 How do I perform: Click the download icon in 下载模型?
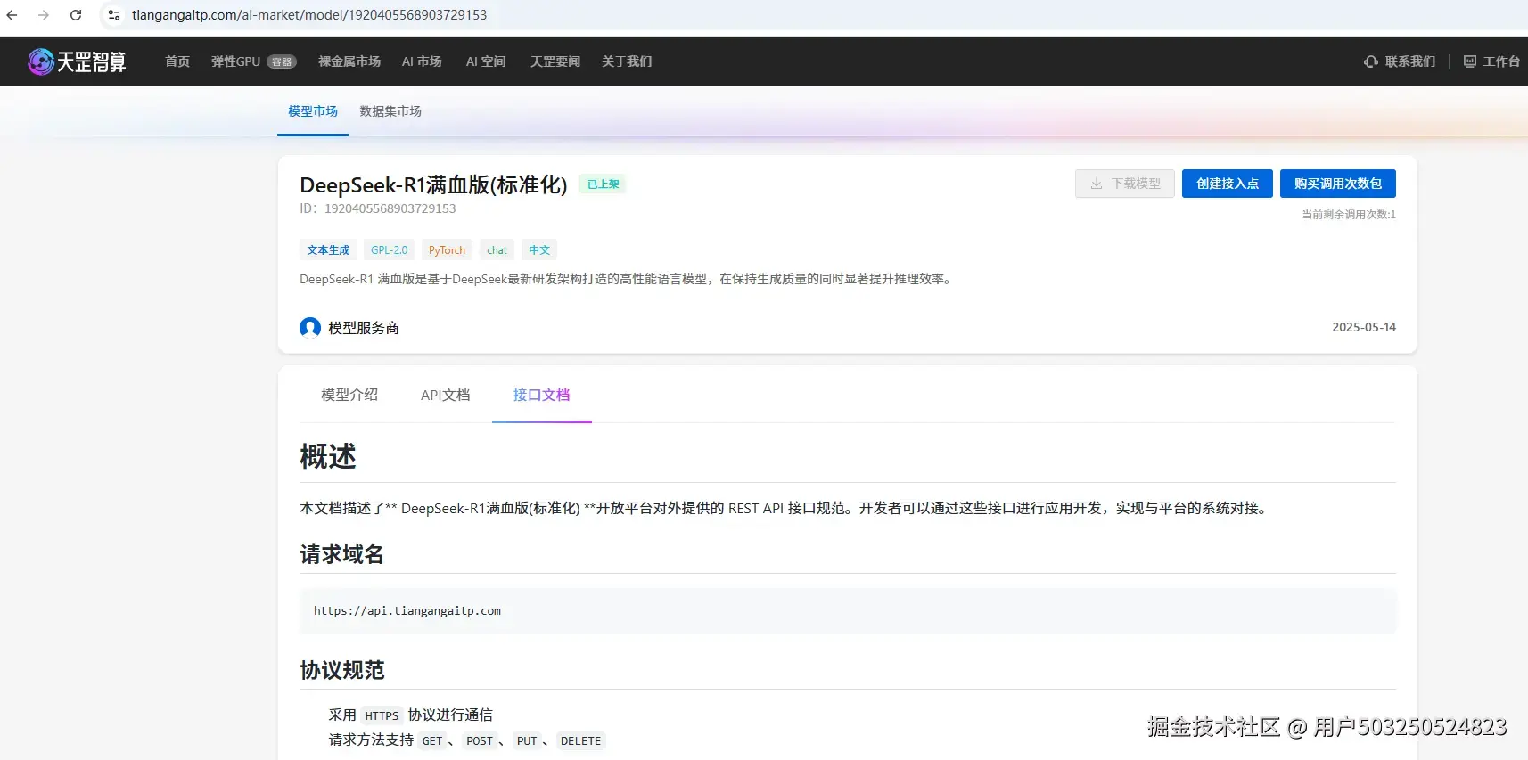click(1097, 184)
